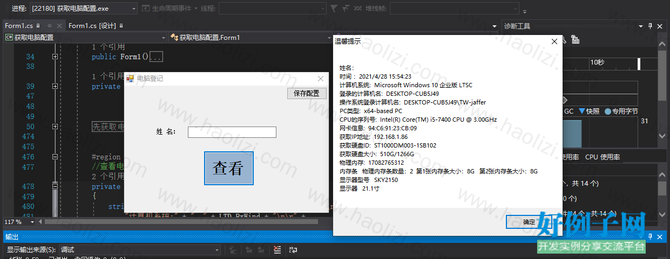Click the 电脑登记 window title icon
The image size is (670, 259).
click(x=130, y=79)
